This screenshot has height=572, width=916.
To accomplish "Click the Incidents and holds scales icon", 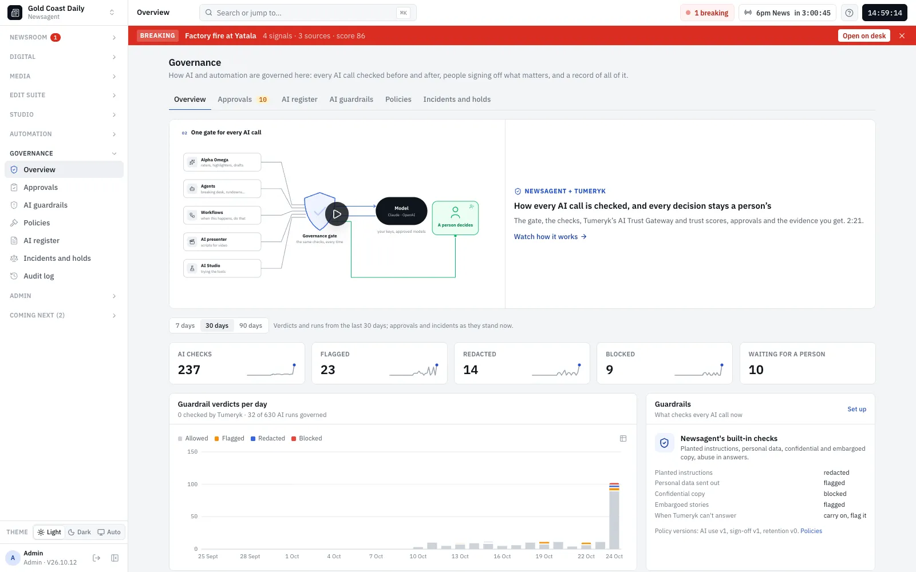I will pyautogui.click(x=14, y=259).
